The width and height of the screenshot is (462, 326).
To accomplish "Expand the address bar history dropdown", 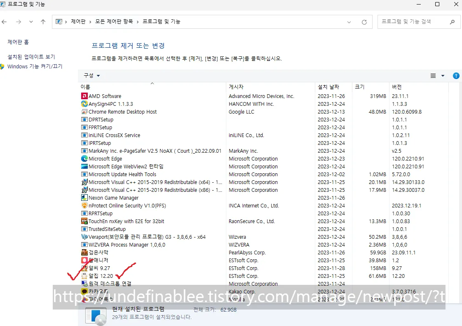I will (x=349, y=22).
